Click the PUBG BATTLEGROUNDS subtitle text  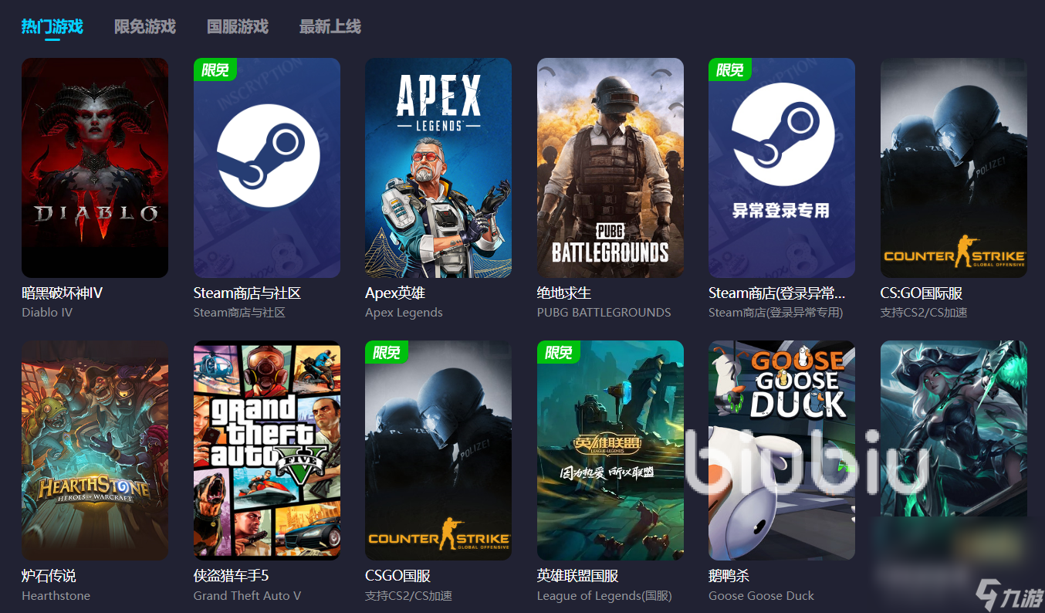coord(604,313)
